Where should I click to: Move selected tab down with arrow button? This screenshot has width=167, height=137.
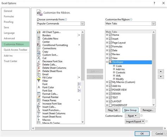click(x=161, y=77)
